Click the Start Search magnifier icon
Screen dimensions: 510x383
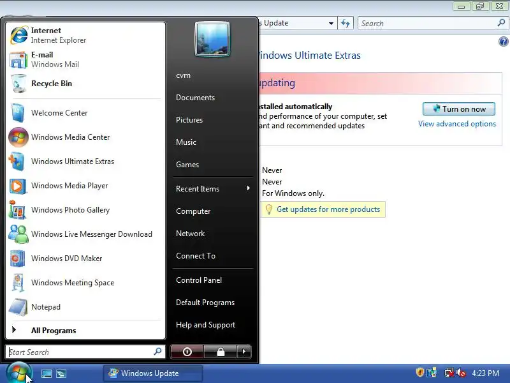(157, 352)
